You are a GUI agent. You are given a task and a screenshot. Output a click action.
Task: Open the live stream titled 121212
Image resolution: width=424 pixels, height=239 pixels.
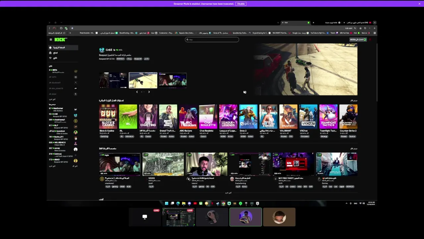point(163,164)
